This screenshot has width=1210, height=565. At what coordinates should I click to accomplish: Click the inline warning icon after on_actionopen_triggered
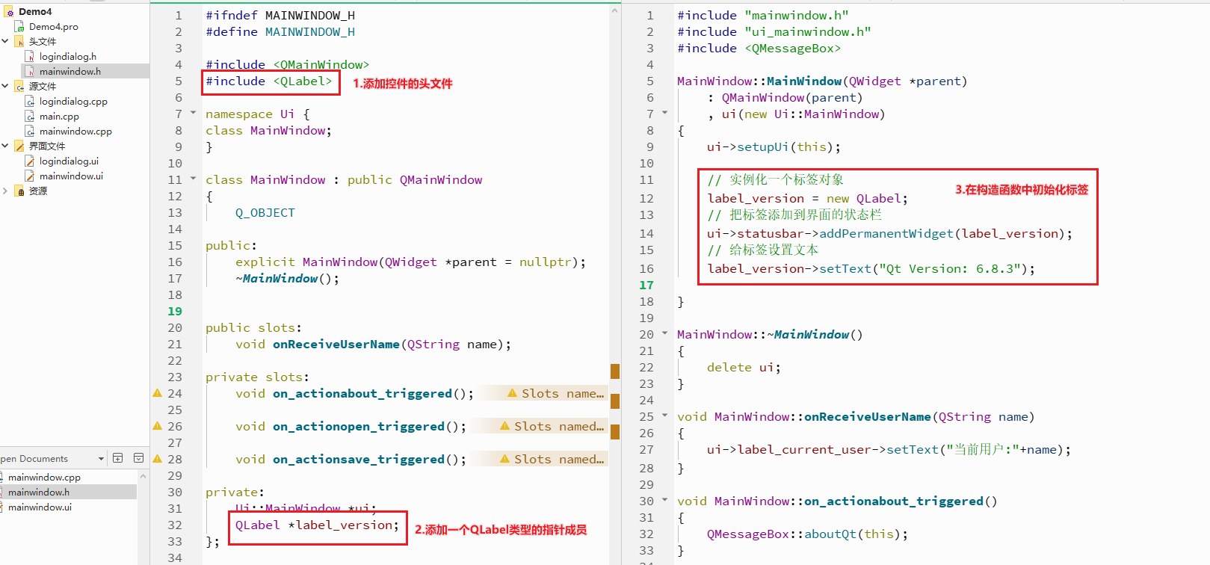pyautogui.click(x=505, y=426)
